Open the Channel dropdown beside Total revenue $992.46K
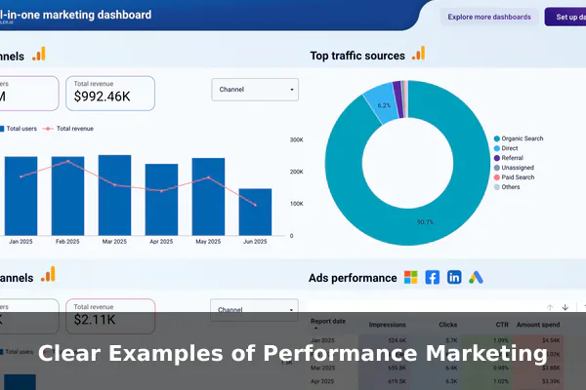 [x=255, y=90]
